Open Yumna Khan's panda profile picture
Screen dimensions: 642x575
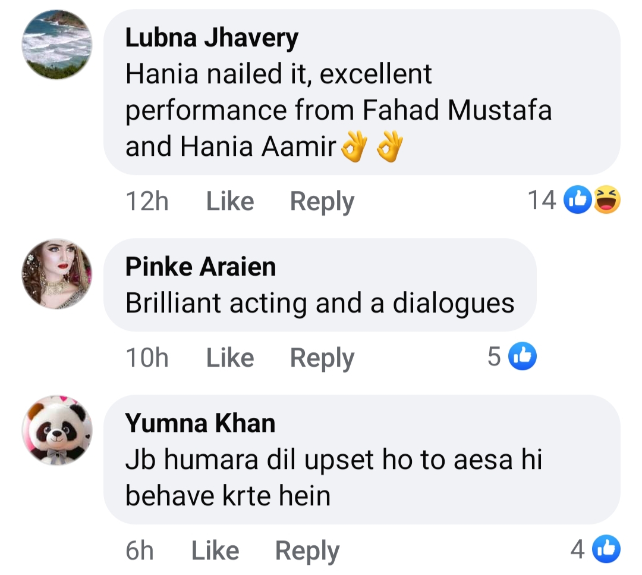[57, 430]
